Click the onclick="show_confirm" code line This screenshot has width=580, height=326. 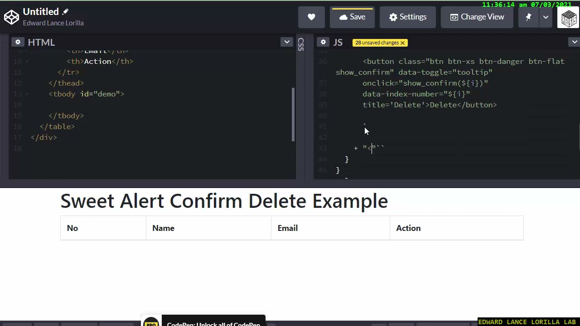point(425,83)
